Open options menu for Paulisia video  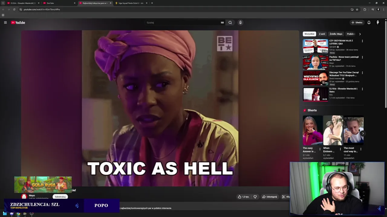pyautogui.click(x=362, y=57)
